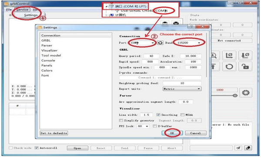This screenshot has width=261, height=158.
Task: Expand the 计算机 tree node arrow
Action: pyautogui.click(x=107, y=15)
